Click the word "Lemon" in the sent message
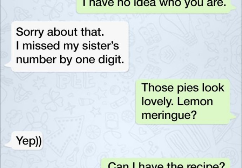 pos(195,101)
